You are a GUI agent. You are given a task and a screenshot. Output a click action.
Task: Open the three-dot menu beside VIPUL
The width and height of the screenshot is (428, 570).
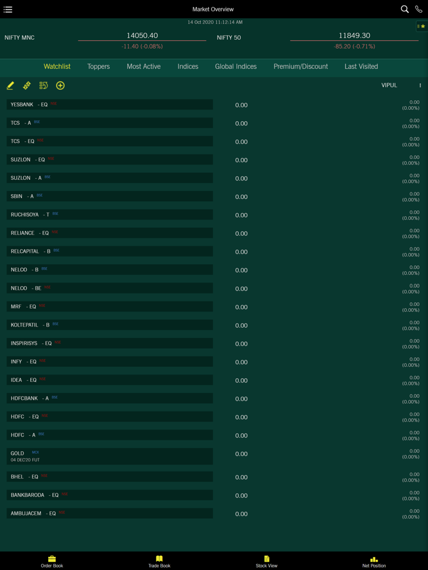pyautogui.click(x=420, y=85)
